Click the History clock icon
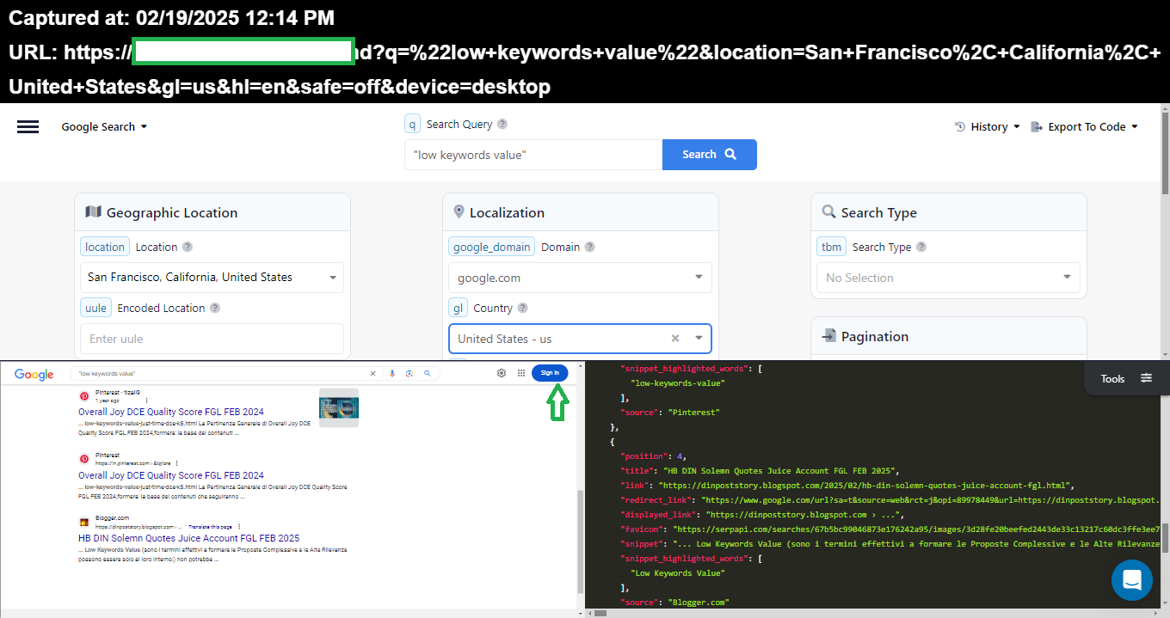The image size is (1170, 618). coord(960,126)
